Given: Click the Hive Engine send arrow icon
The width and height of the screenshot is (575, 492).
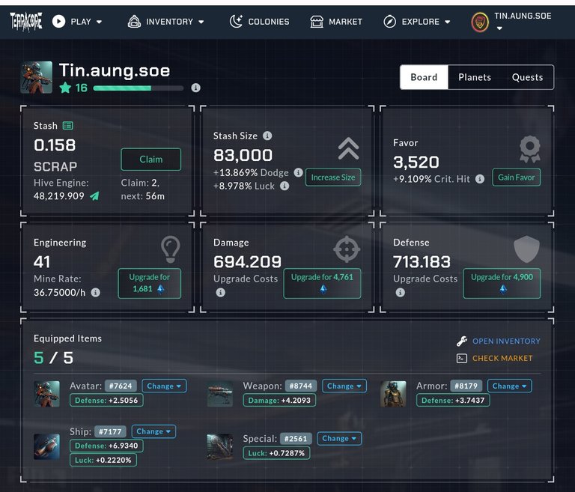Looking at the screenshot, I should [94, 196].
